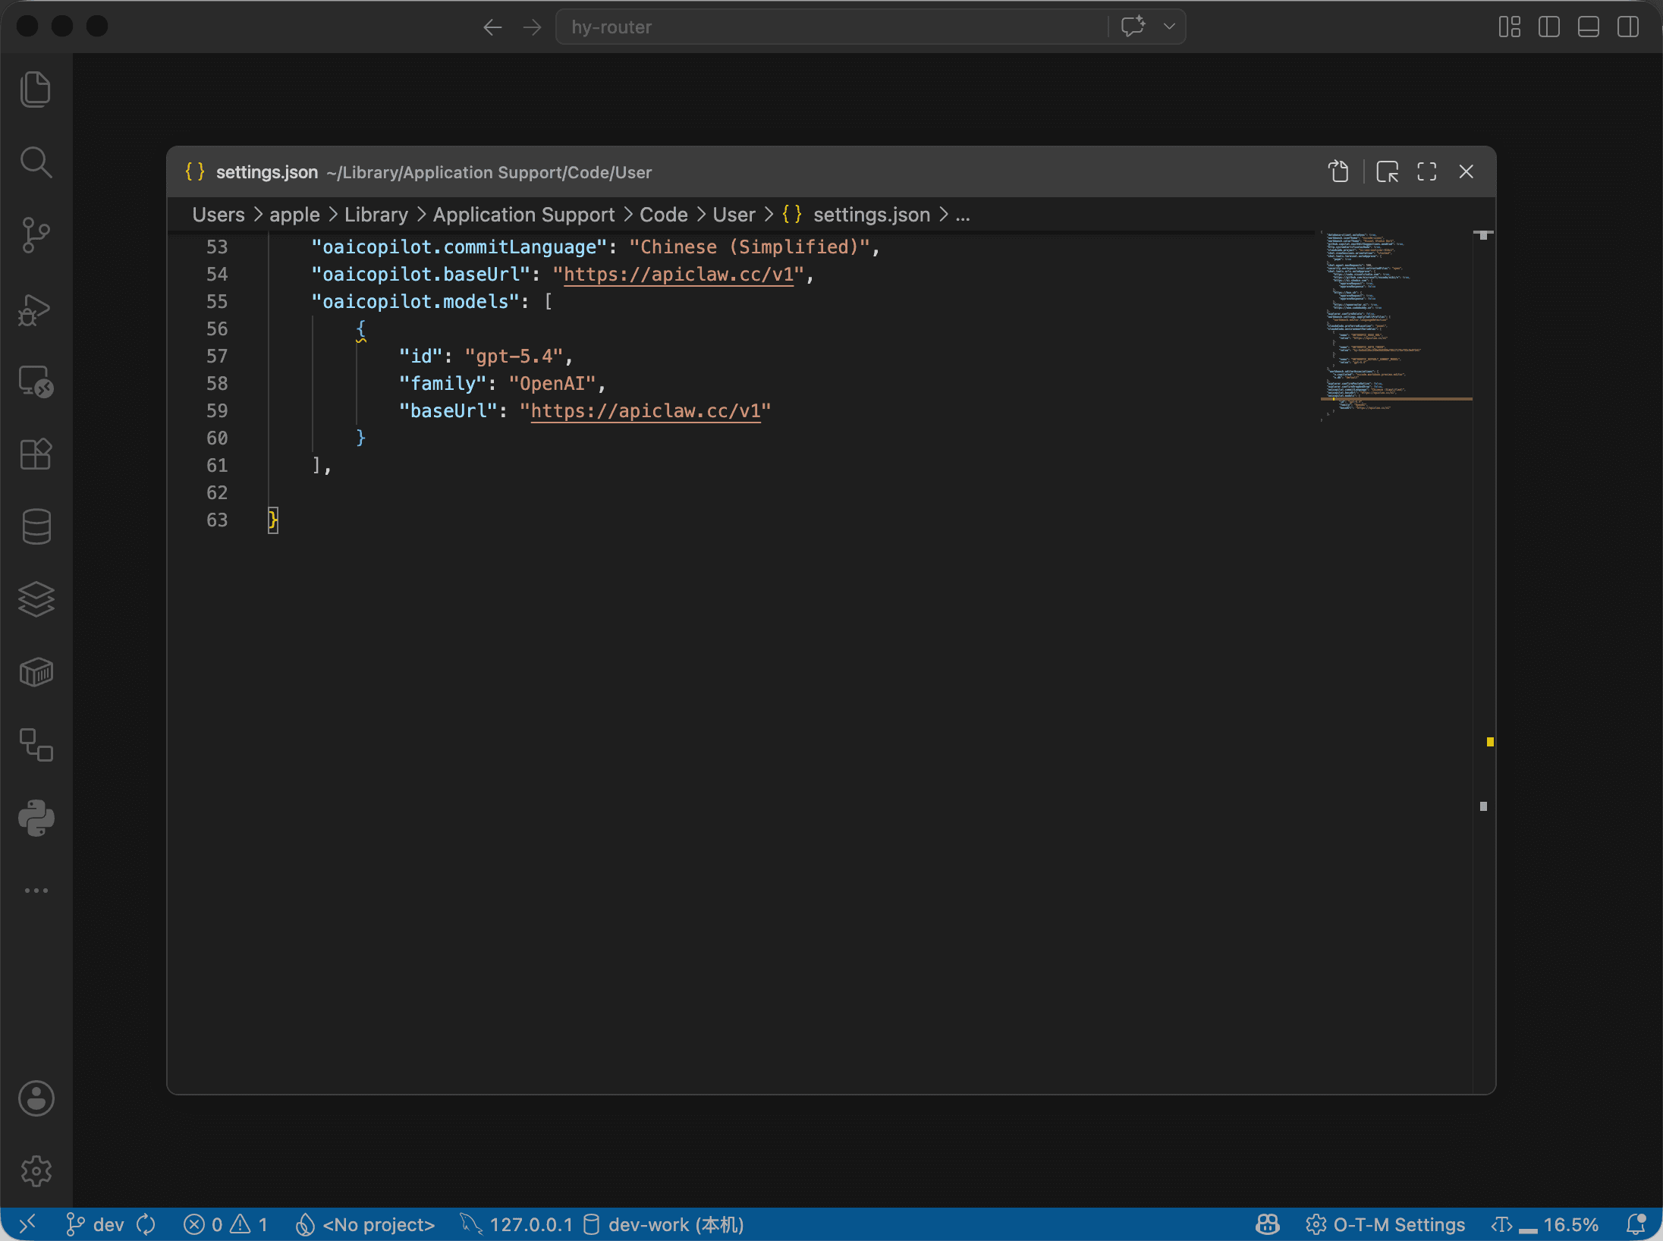Open the Accounts menu
This screenshot has width=1663, height=1241.
[x=36, y=1098]
